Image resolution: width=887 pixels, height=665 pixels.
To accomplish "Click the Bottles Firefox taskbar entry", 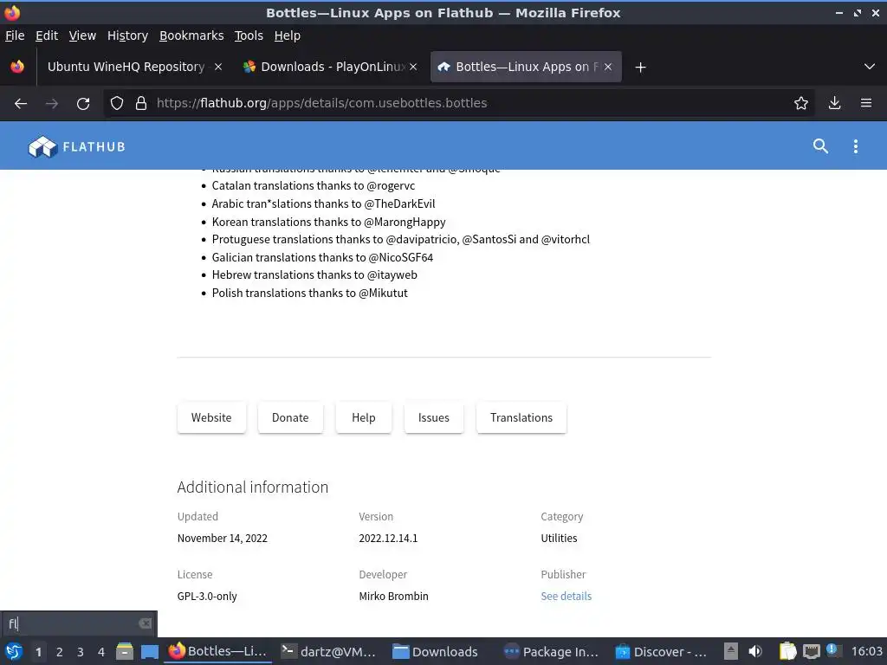I will [x=217, y=652].
